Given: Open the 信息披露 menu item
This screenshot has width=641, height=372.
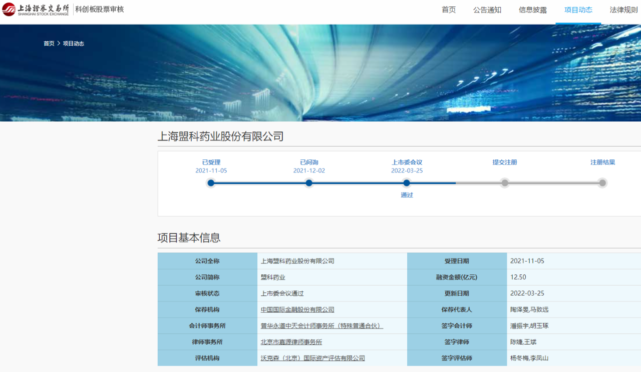Looking at the screenshot, I should pos(533,10).
